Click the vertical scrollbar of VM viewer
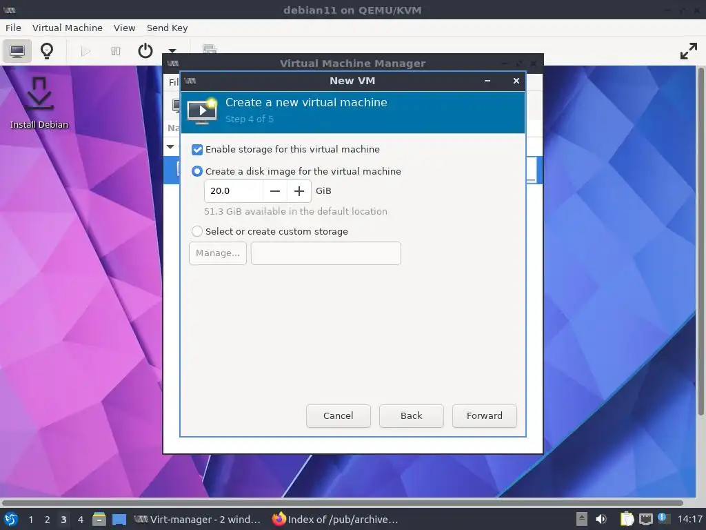 coord(700,241)
